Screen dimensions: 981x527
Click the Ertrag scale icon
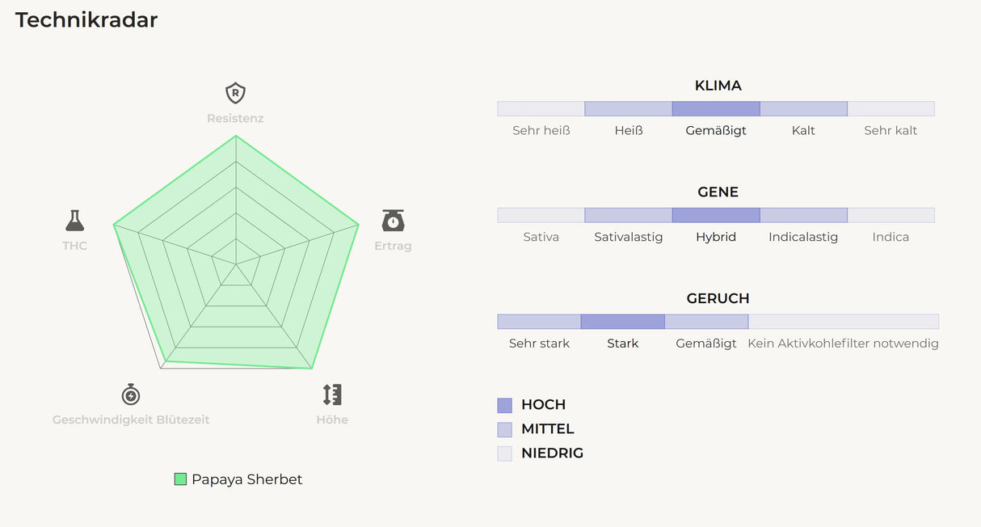coord(393,220)
